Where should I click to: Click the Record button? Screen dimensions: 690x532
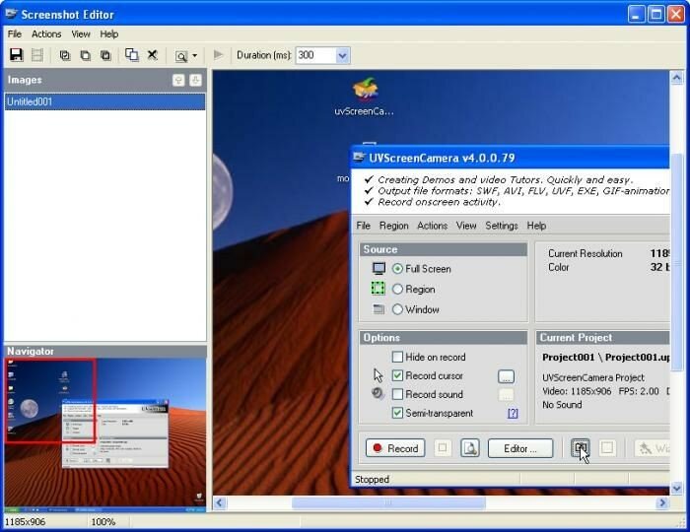click(x=395, y=448)
